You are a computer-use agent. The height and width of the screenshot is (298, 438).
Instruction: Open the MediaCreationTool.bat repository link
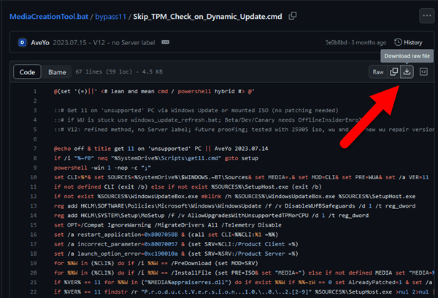(49, 17)
